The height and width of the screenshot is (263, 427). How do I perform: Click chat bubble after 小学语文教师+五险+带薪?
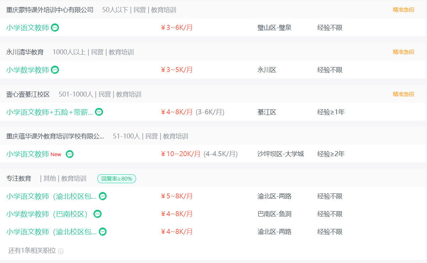point(99,112)
